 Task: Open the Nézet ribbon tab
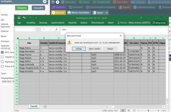point(111,23)
